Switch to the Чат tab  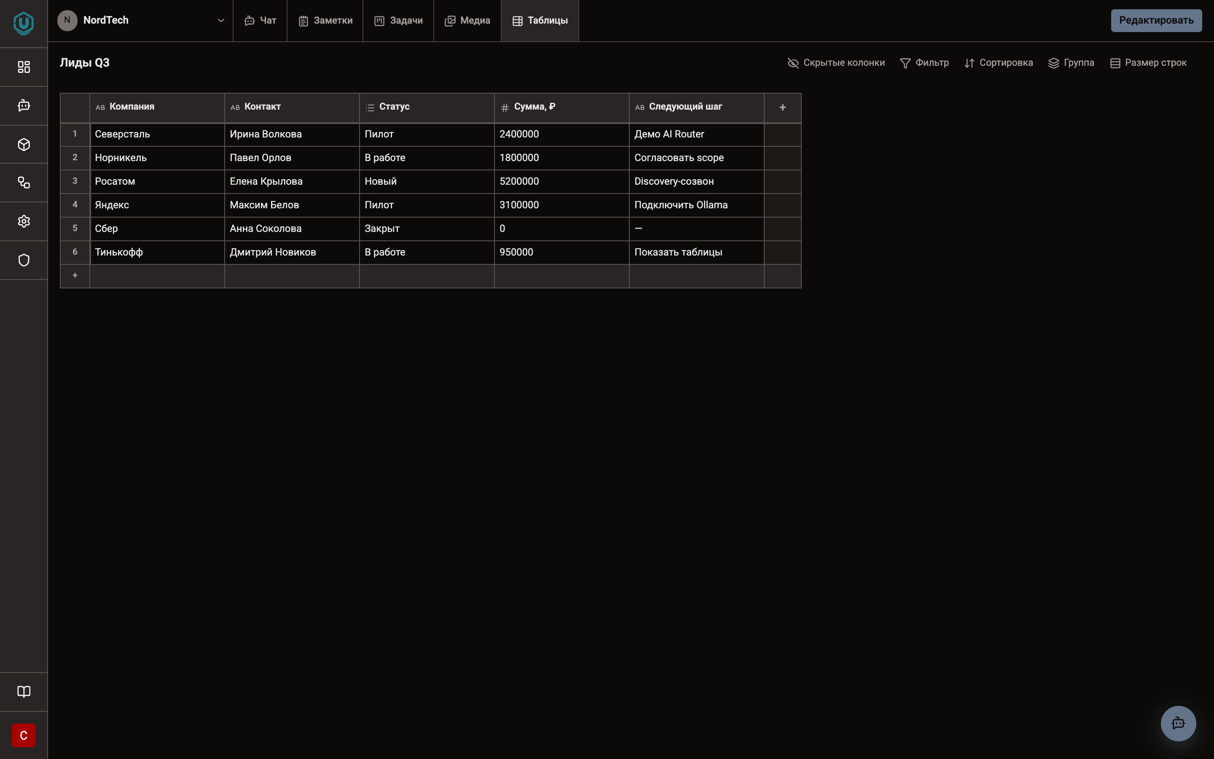pos(261,21)
